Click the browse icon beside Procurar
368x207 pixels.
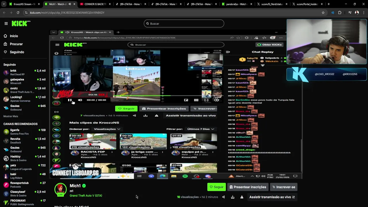click(x=5, y=44)
